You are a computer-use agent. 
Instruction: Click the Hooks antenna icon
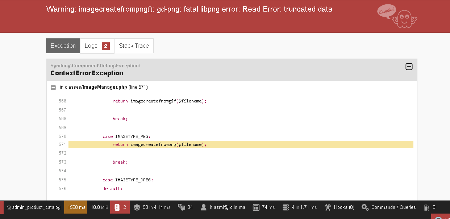click(x=328, y=207)
